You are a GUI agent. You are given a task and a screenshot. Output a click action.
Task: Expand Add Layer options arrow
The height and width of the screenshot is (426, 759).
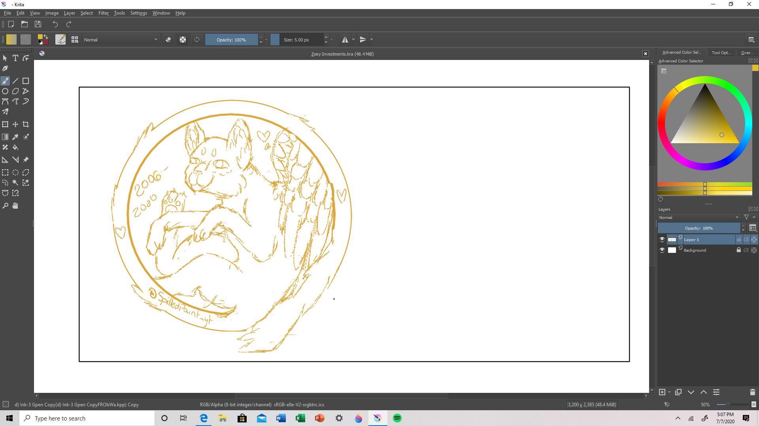point(669,392)
